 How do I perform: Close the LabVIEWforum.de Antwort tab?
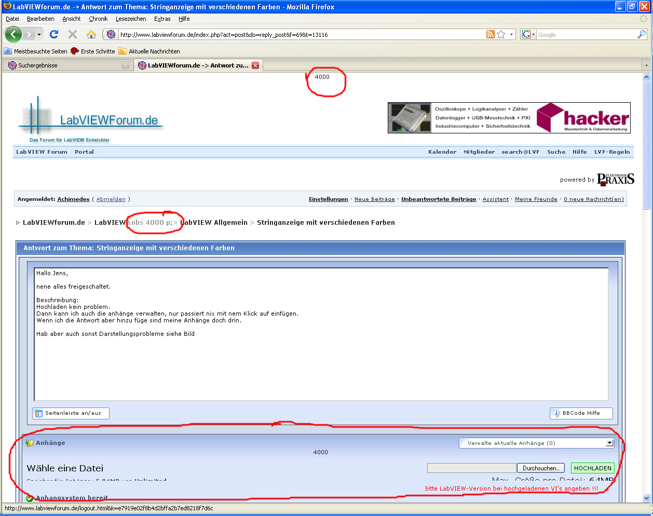(x=255, y=65)
